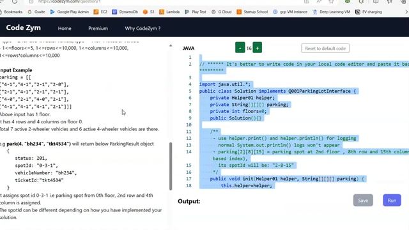Open the Why CodeZym ? page

143,28
